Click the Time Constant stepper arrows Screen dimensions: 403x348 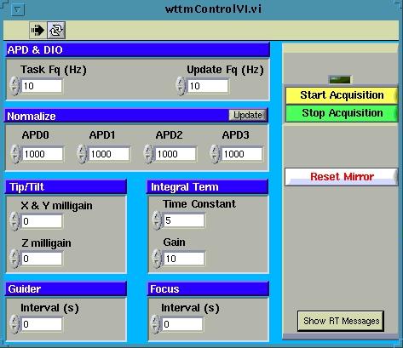pyautogui.click(x=157, y=220)
